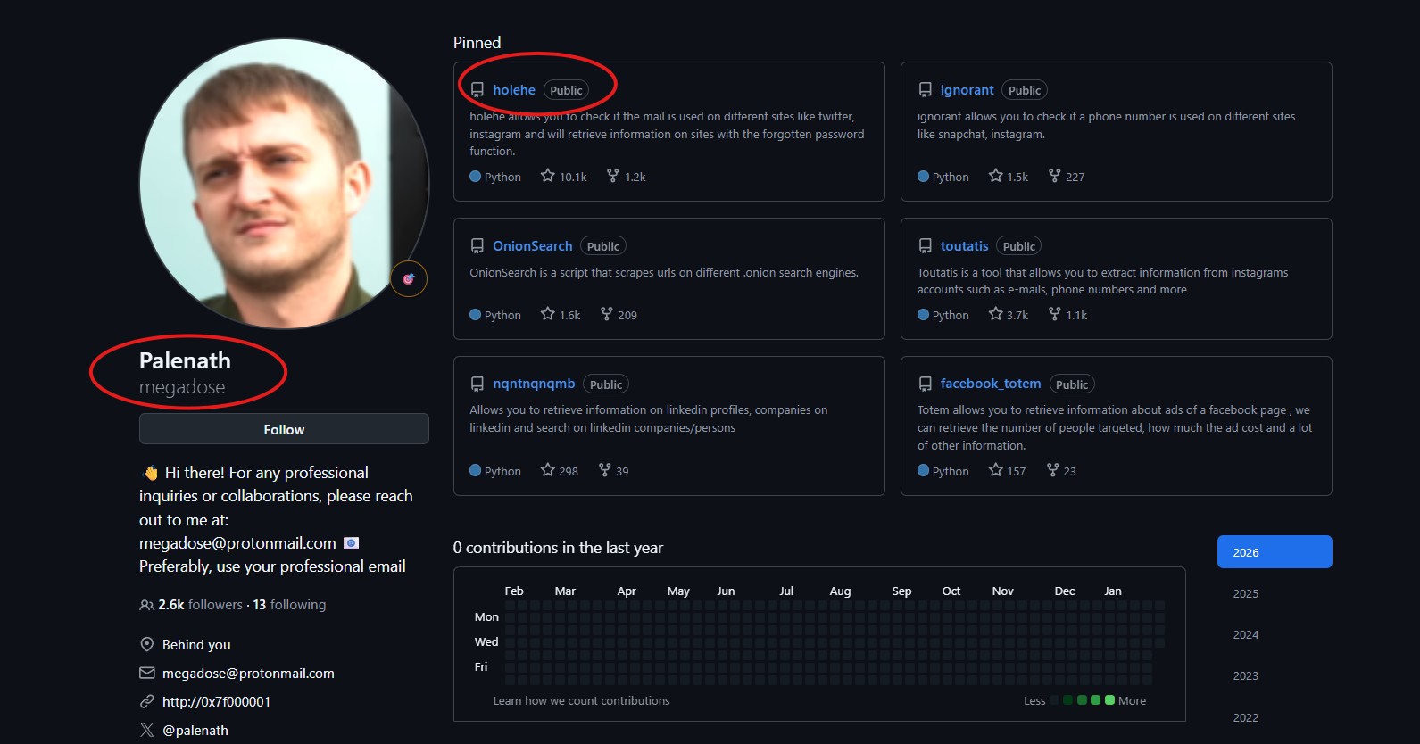Viewport: 1420px width, 744px height.
Task: Click the status emoji badge on the avatar
Action: [409, 279]
